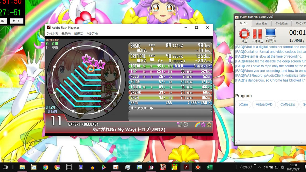
Task: Click the SLIDE stats row
Action: 170,82
